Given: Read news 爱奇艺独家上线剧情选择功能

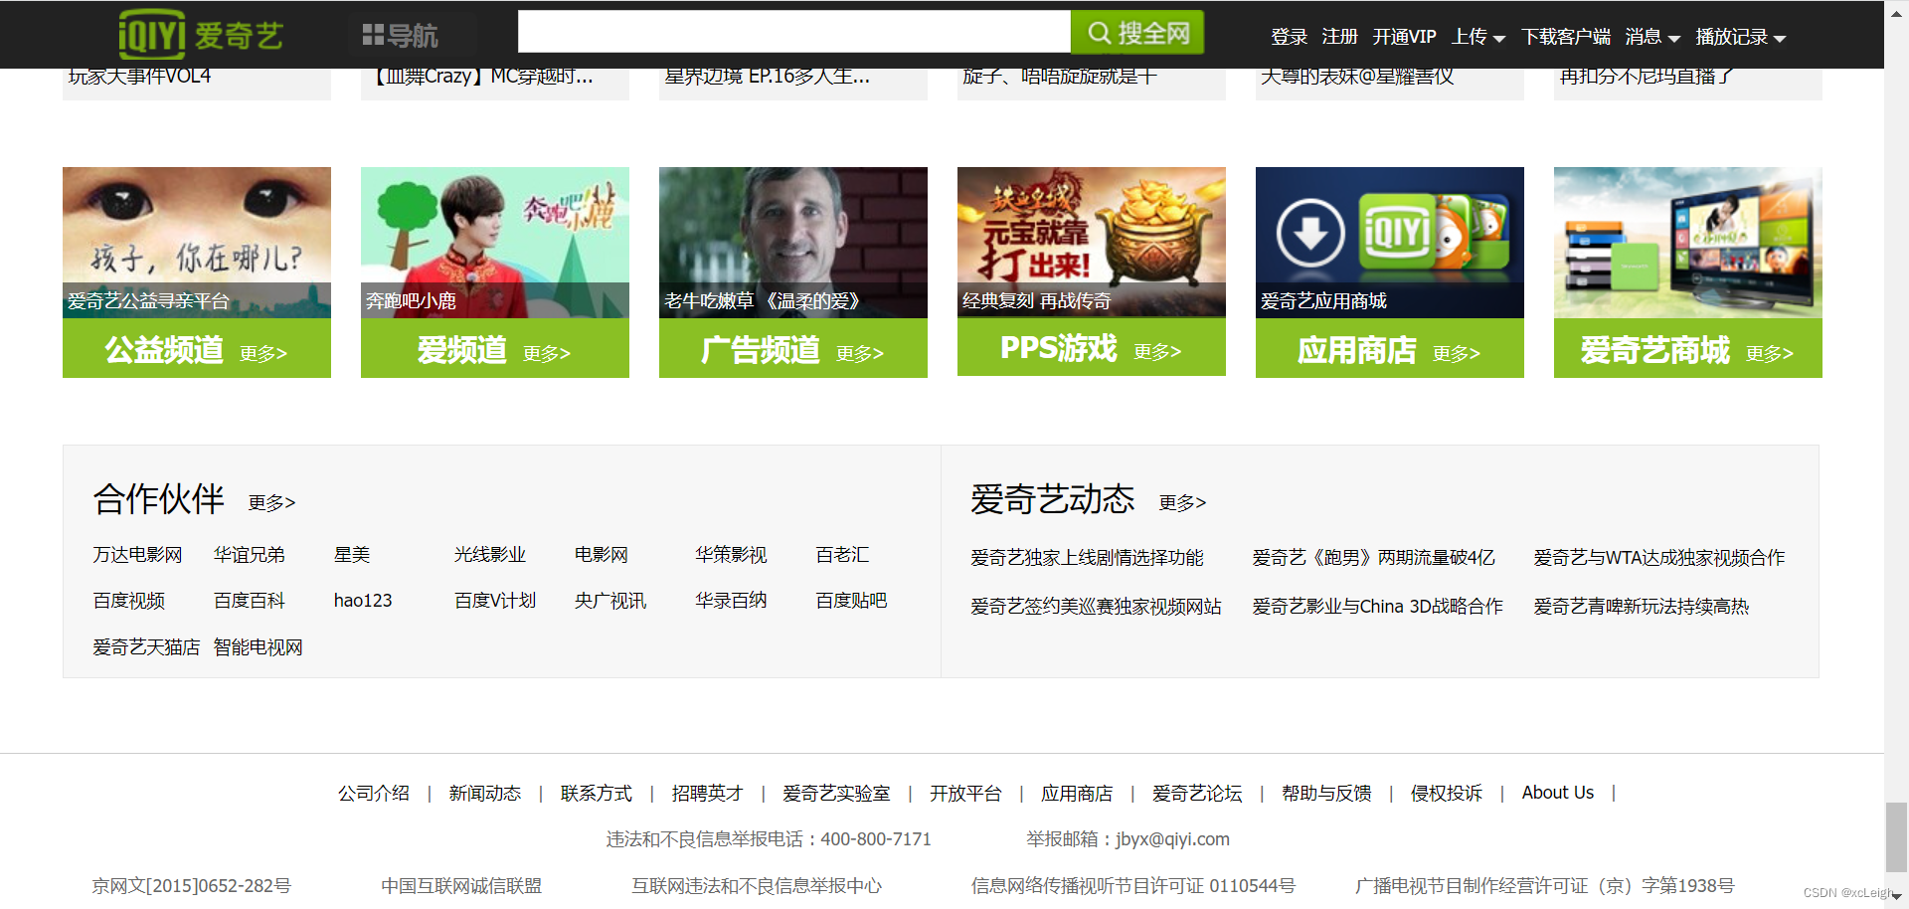Looking at the screenshot, I should [1088, 558].
